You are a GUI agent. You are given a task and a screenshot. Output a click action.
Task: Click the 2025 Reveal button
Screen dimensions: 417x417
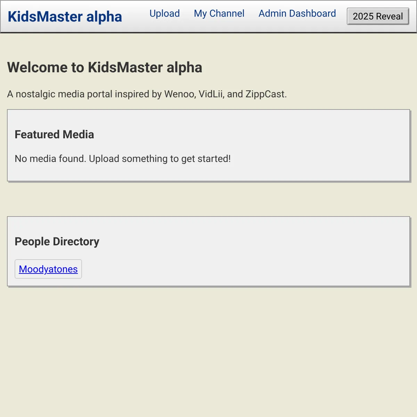tap(378, 16)
